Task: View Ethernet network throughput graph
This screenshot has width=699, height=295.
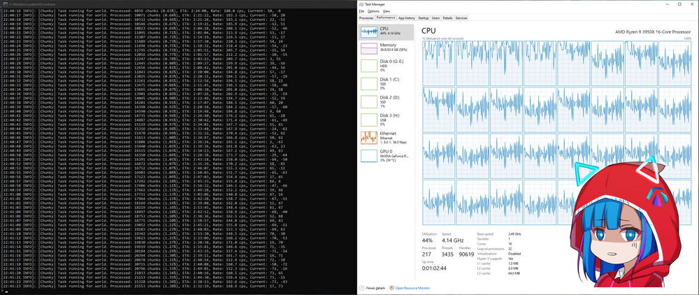Action: [x=387, y=137]
